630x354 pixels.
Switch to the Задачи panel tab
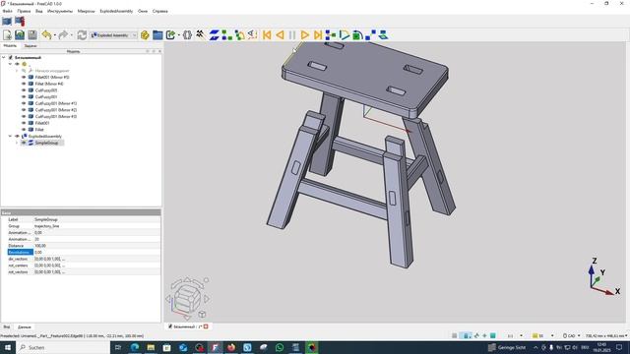coord(31,46)
